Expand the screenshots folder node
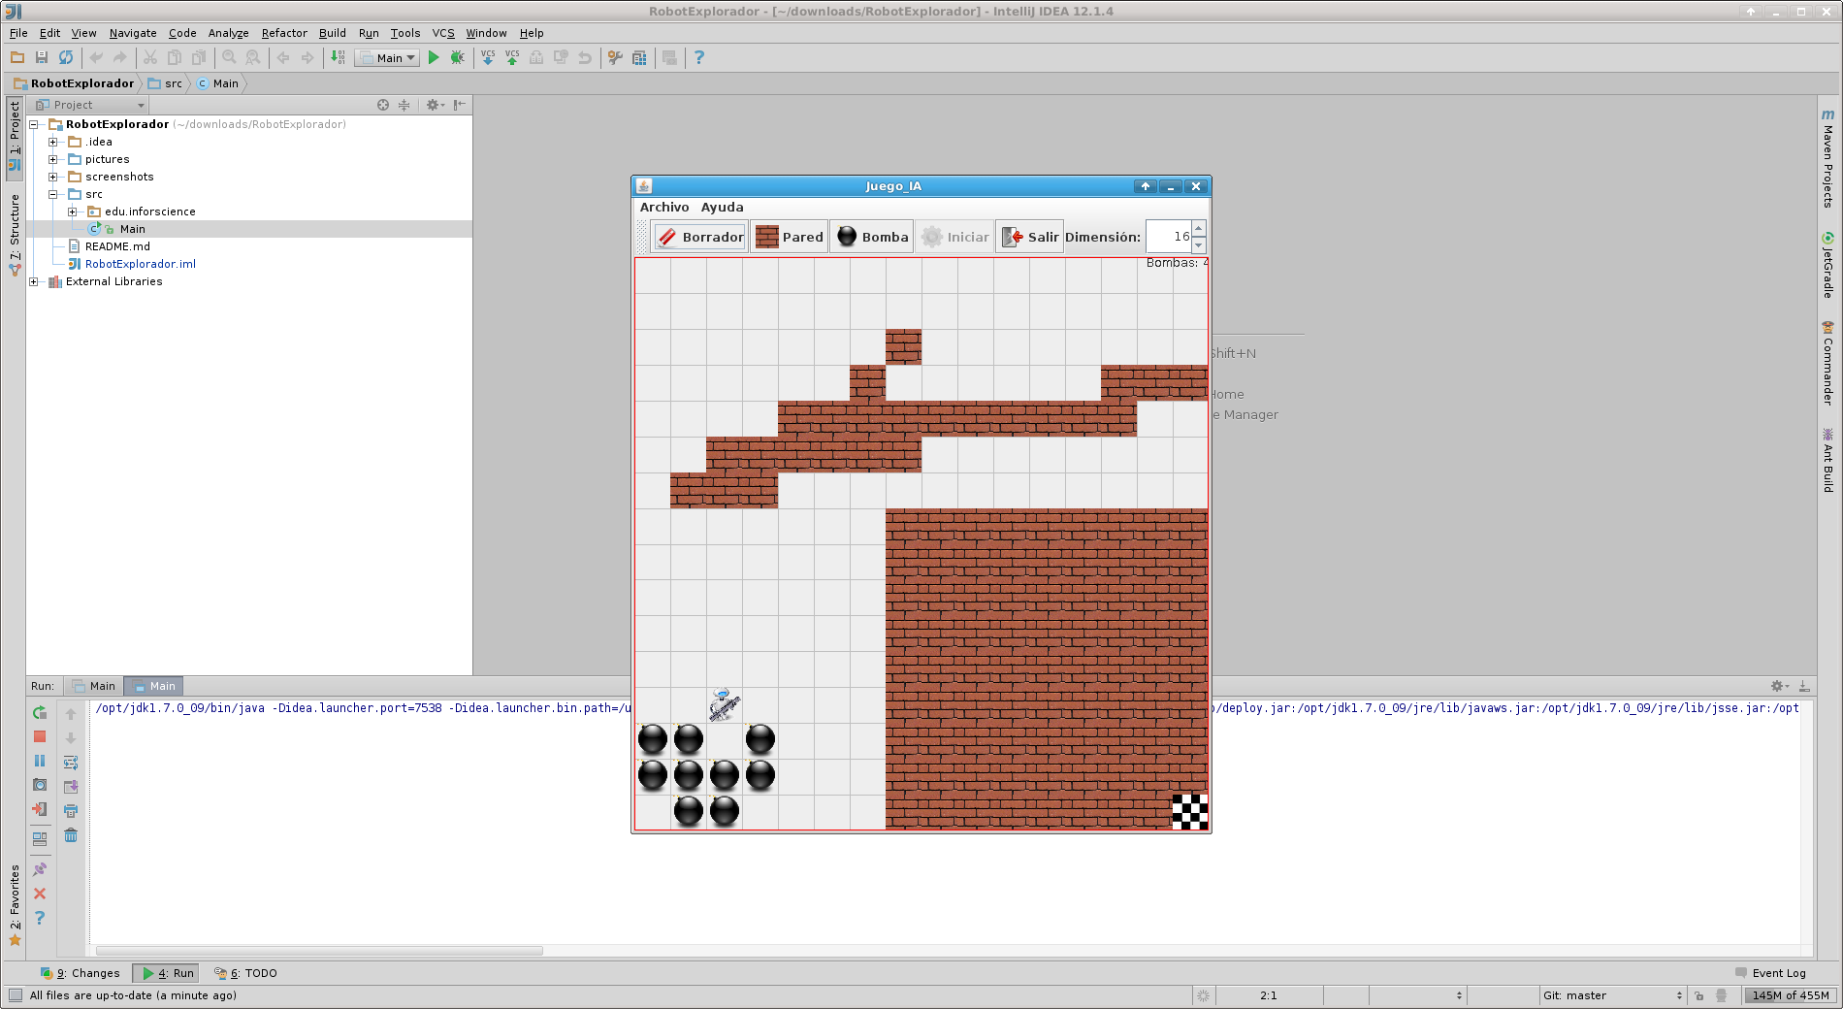1843x1009 pixels. pos(53,177)
